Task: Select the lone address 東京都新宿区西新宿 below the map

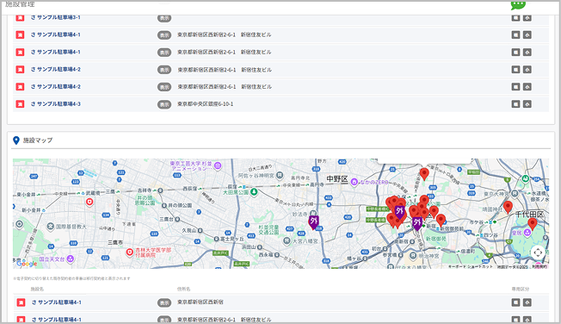Action: [x=200, y=302]
